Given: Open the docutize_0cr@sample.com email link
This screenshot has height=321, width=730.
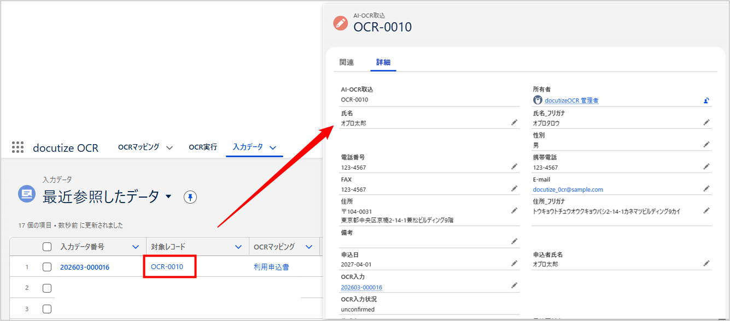Looking at the screenshot, I should click(x=567, y=188).
